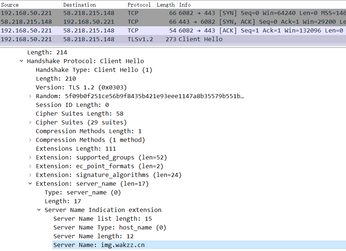This screenshot has height=251, width=346.
Task: Collapse Handshake Protocol: Client Hello node
Action: (22, 61)
